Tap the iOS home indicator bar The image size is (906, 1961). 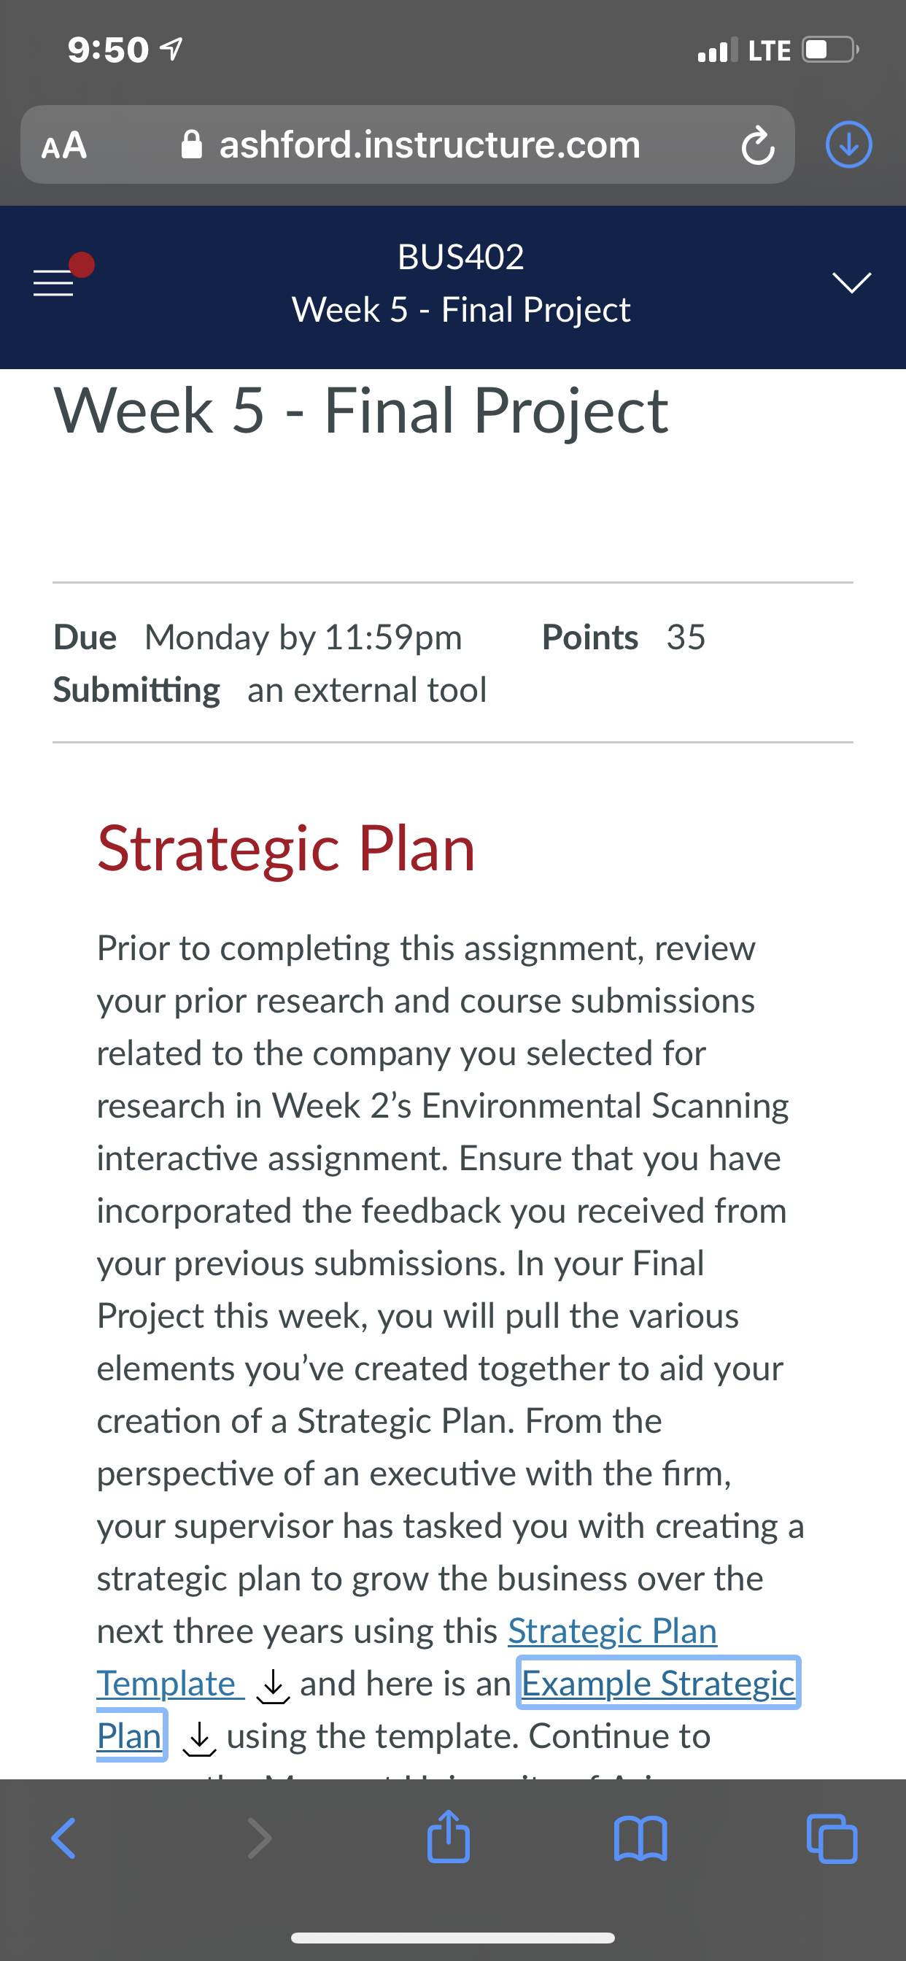pos(453,1938)
